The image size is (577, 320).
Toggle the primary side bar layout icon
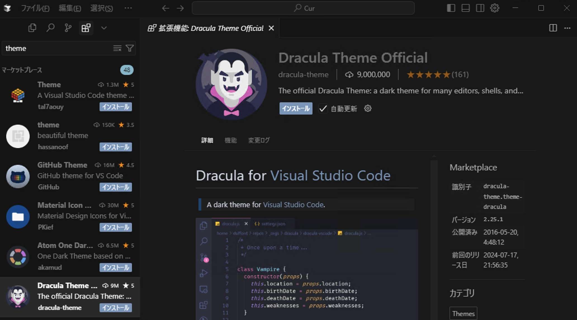pos(451,8)
